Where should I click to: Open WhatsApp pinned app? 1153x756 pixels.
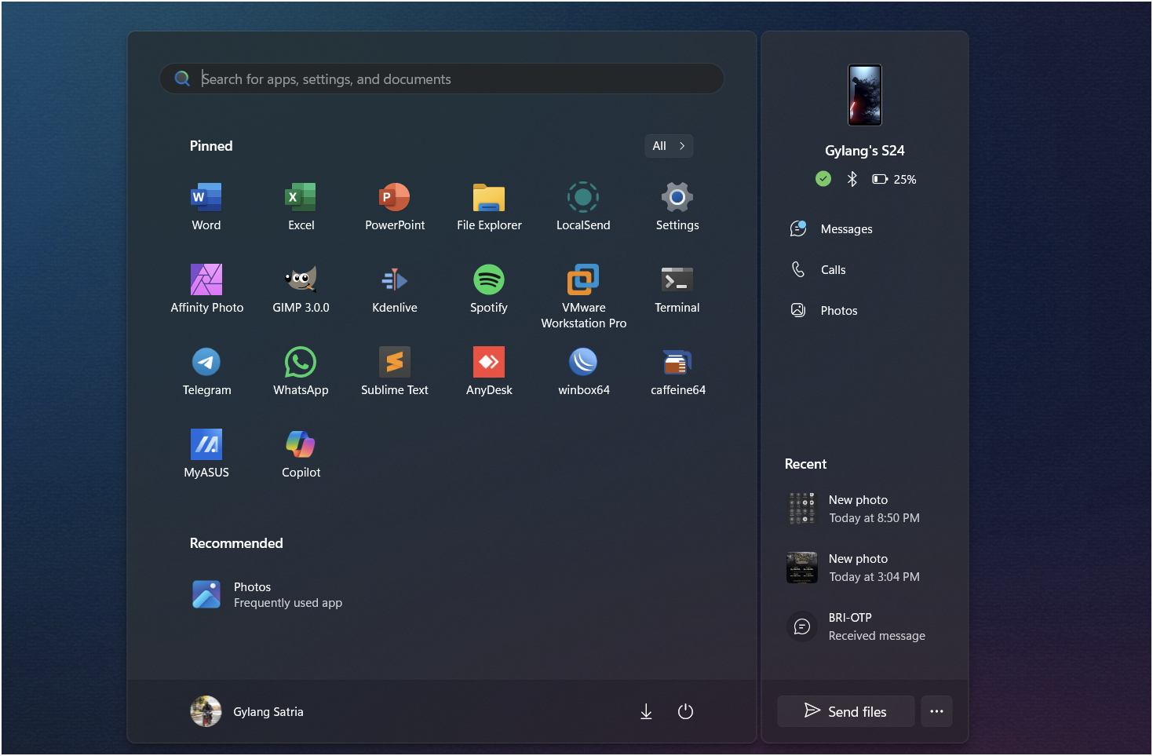pyautogui.click(x=301, y=371)
